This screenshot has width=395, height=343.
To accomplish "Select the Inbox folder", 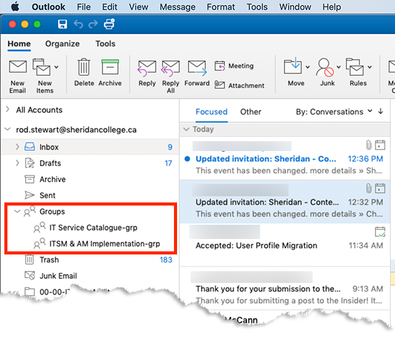I will (90, 147).
